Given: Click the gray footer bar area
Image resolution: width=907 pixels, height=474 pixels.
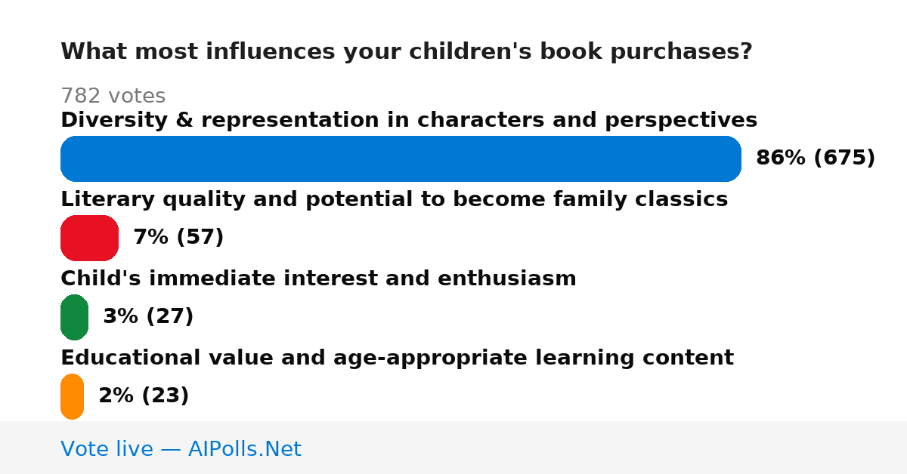Looking at the screenshot, I should click(453, 448).
